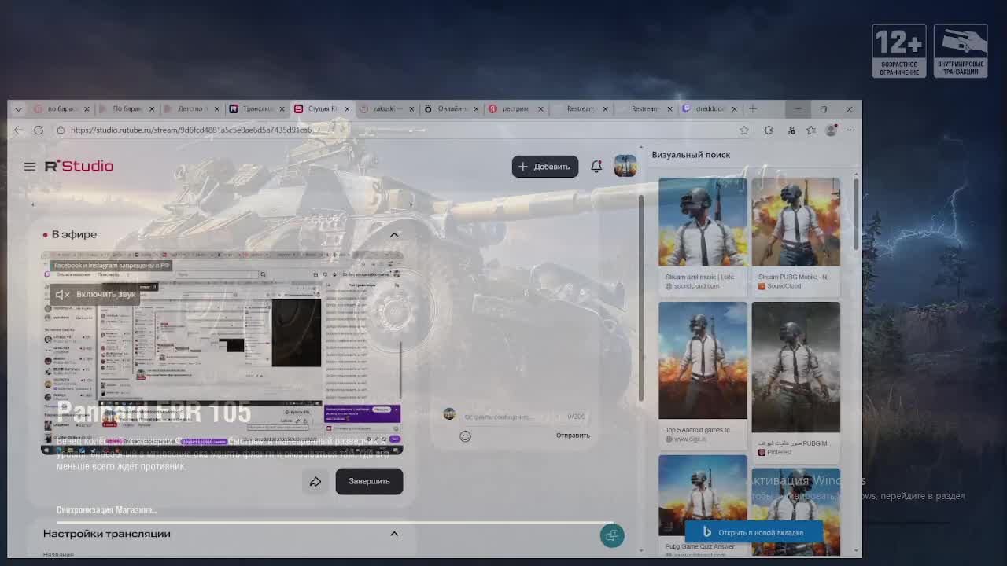Click the В эфире live label
Image resolution: width=1007 pixels, height=566 pixels.
point(69,234)
